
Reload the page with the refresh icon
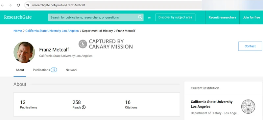point(18,5)
